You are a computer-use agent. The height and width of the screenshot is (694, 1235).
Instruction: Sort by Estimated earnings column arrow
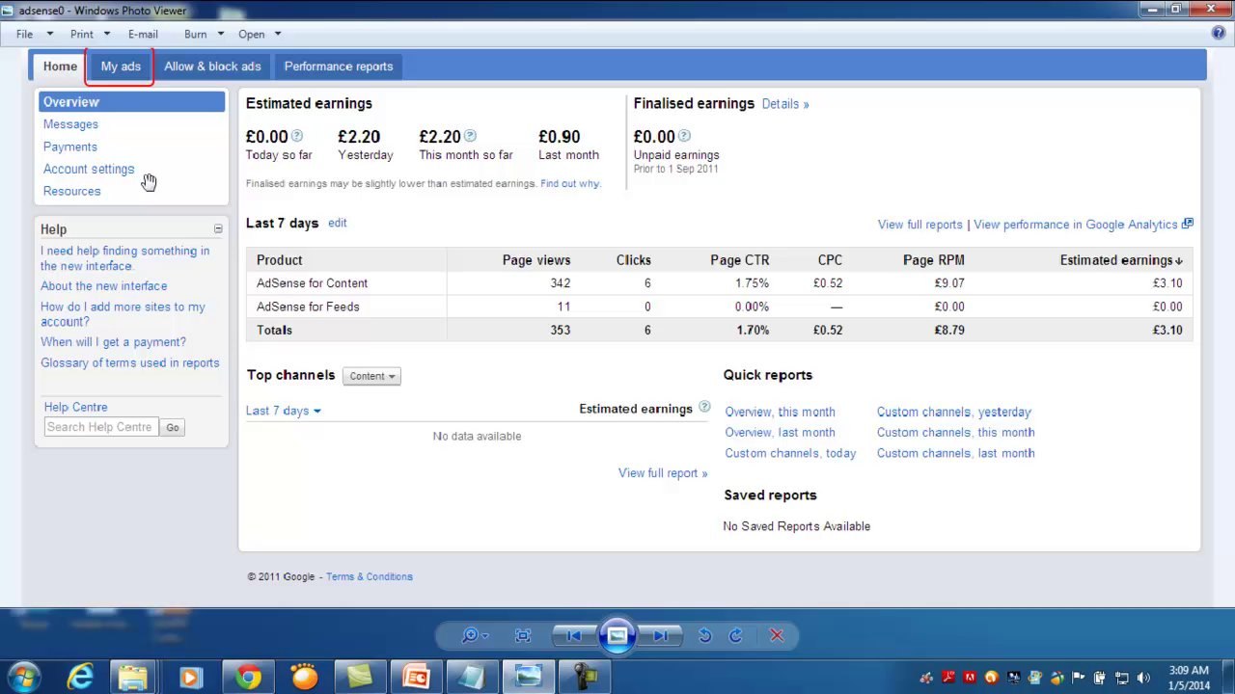click(x=1179, y=261)
